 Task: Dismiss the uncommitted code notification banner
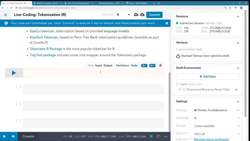tap(167, 23)
